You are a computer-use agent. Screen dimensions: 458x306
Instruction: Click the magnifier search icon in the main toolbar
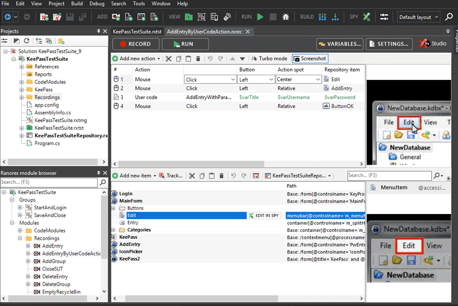pyautogui.click(x=449, y=17)
